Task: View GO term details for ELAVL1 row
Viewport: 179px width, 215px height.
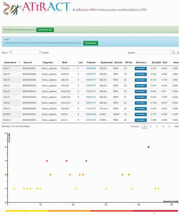Action: [x=141, y=120]
